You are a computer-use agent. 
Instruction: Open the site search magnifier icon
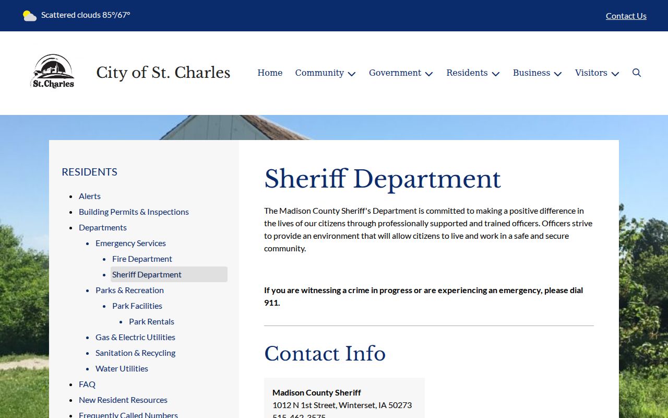637,73
